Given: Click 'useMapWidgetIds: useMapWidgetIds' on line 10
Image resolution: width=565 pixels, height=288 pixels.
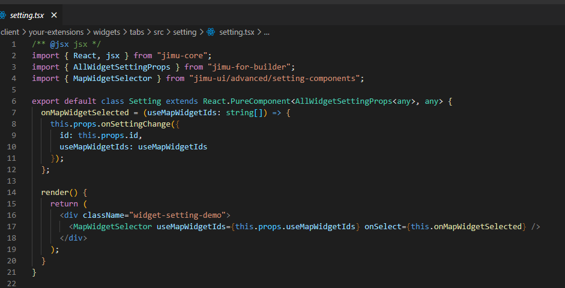Looking at the screenshot, I should [x=133, y=147].
